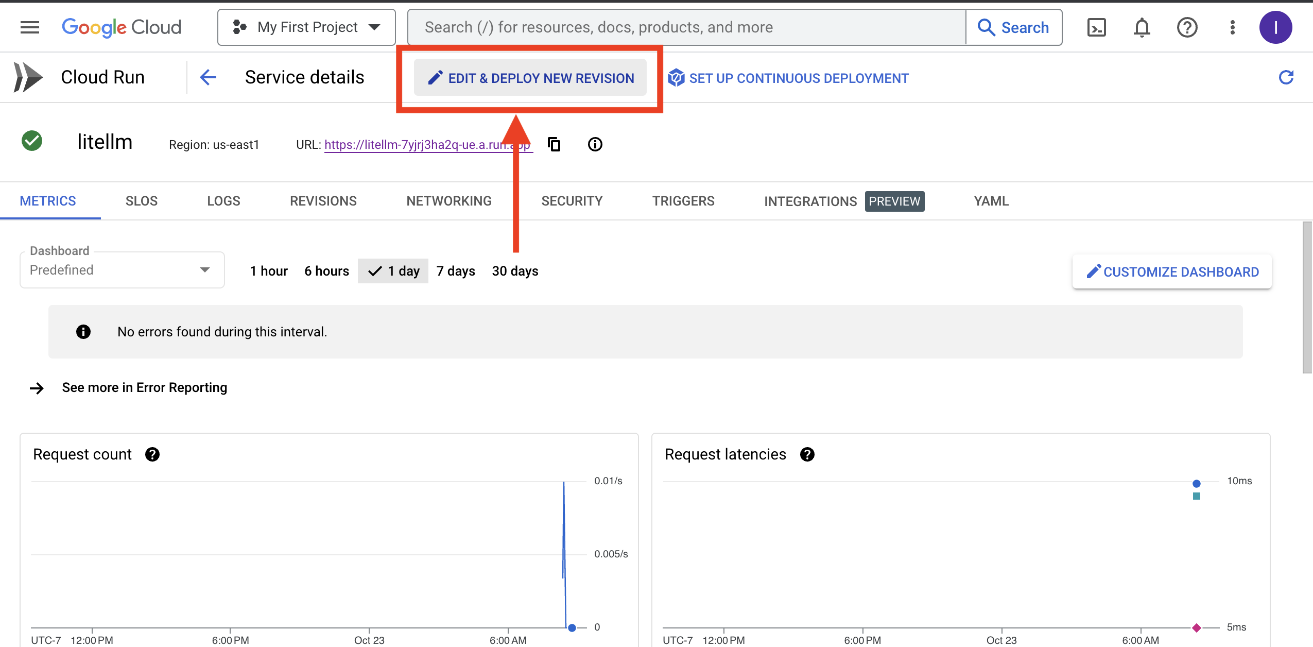Switch to the REVISIONS tab

(323, 201)
